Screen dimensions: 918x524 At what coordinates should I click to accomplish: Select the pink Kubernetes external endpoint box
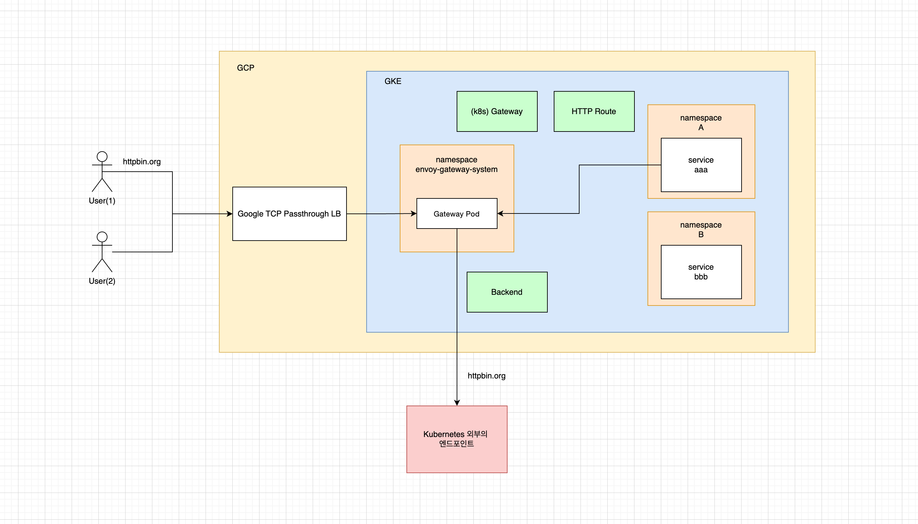pos(456,439)
